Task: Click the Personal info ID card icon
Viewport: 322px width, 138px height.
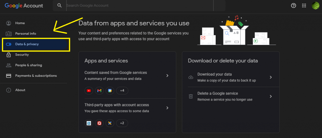Action: (x=8, y=33)
